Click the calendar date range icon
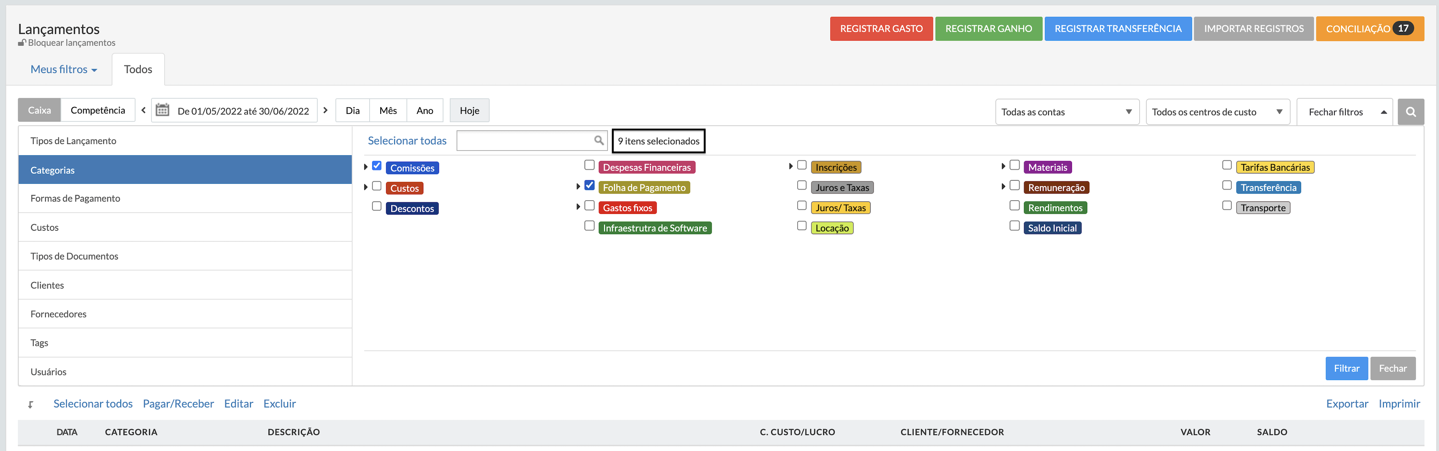Screen dimensions: 1439x451 (x=162, y=110)
